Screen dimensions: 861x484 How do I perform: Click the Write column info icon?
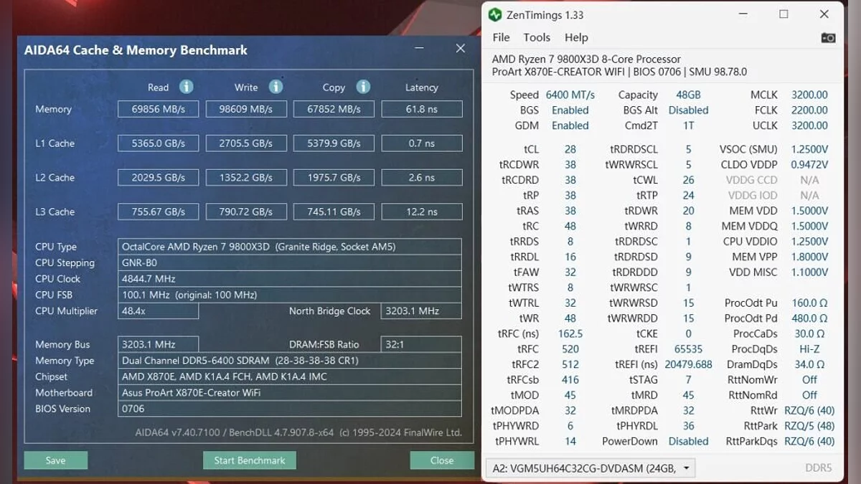point(276,87)
